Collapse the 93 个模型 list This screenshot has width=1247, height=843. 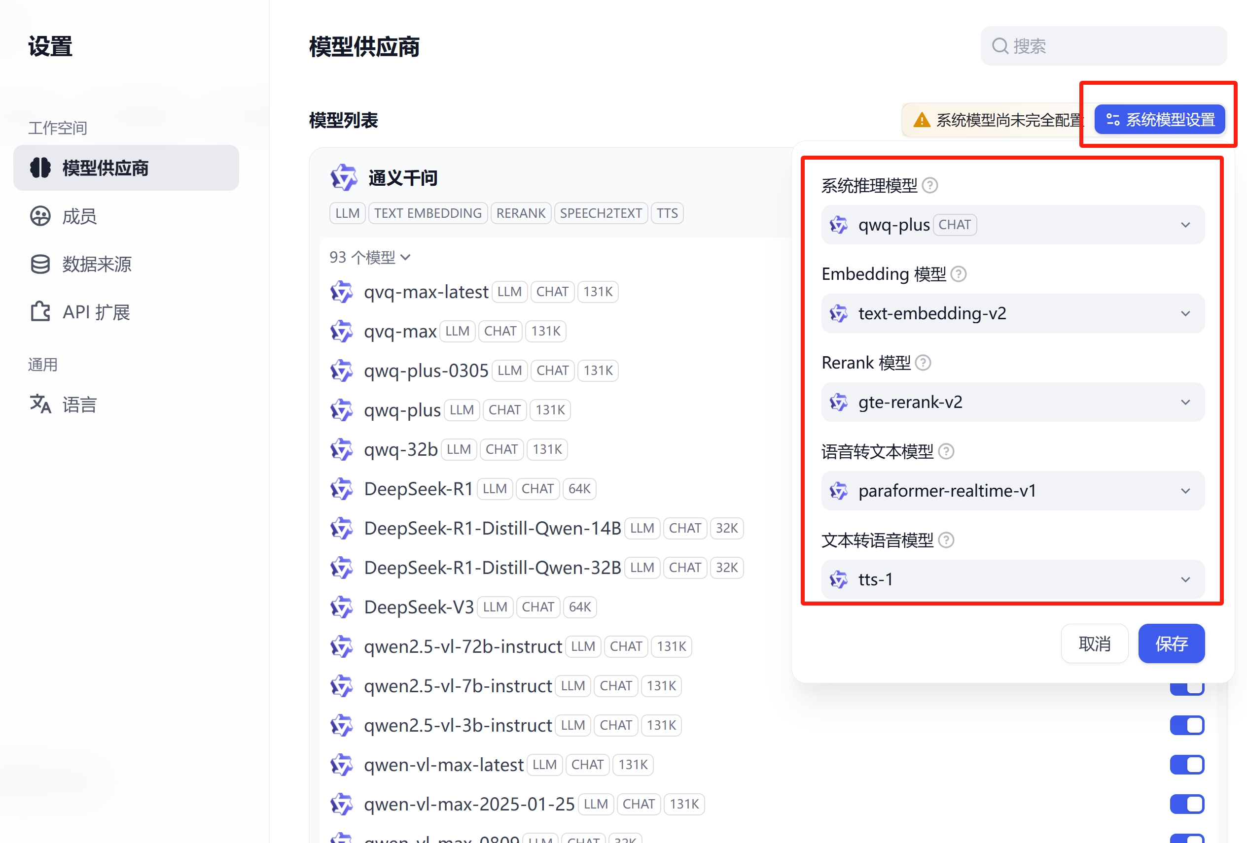coord(370,257)
